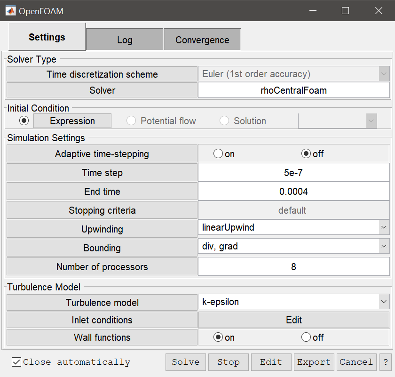Toggle the Close automatically checkbox

click(16, 362)
